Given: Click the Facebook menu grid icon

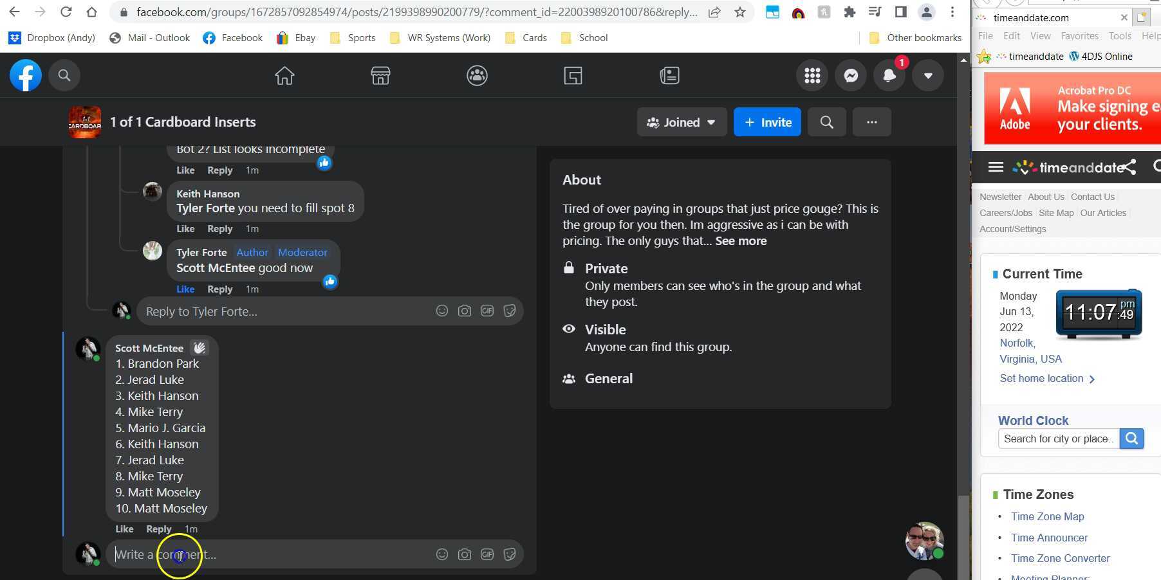Looking at the screenshot, I should (812, 76).
